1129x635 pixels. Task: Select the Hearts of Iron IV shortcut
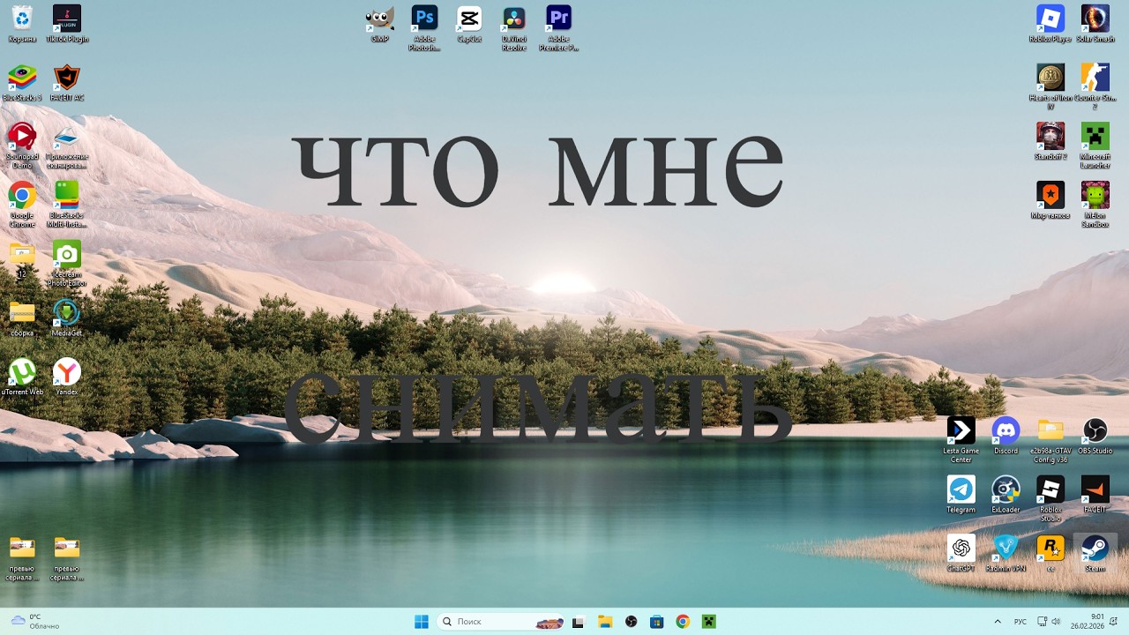click(1050, 87)
